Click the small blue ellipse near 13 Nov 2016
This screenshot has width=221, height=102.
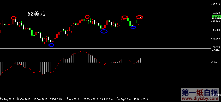(x=133, y=27)
